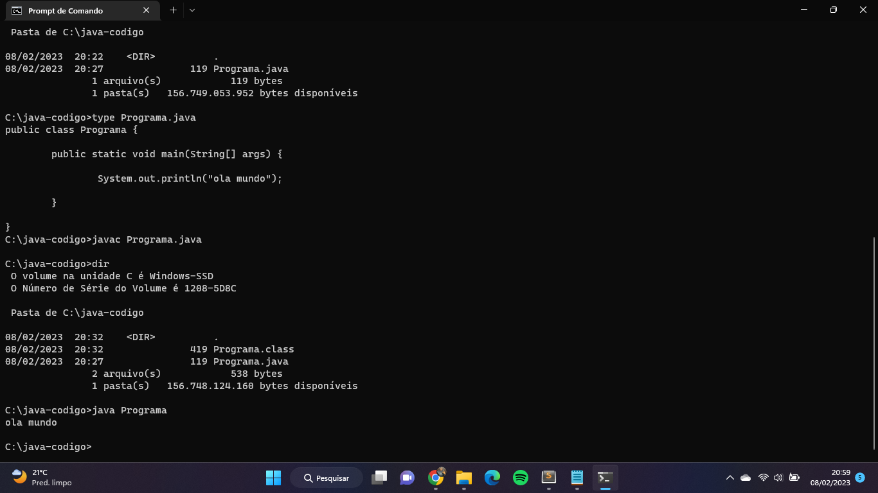Click the Terminal taskbar icon
The image size is (878, 493).
(605, 478)
